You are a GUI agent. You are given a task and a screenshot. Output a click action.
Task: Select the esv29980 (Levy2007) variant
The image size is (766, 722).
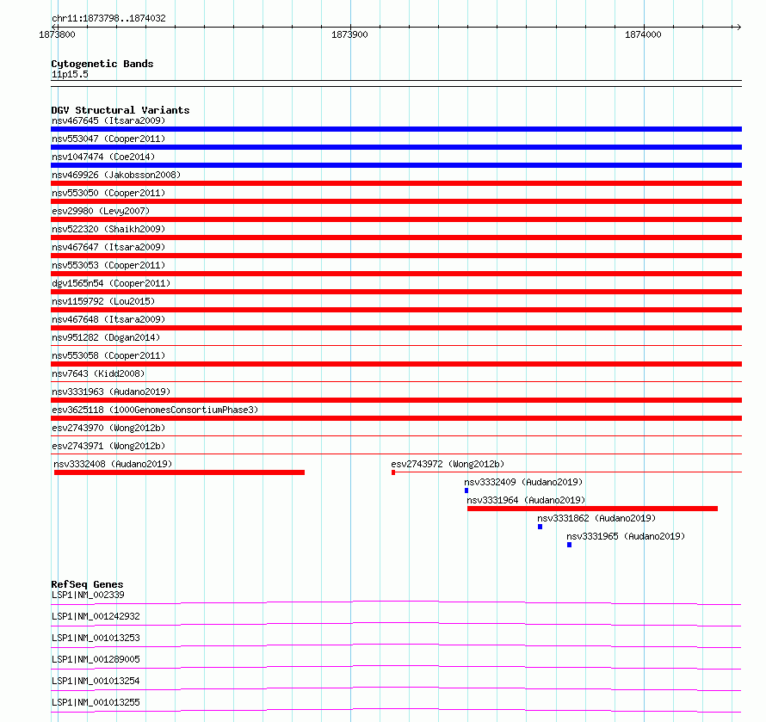[x=101, y=211]
